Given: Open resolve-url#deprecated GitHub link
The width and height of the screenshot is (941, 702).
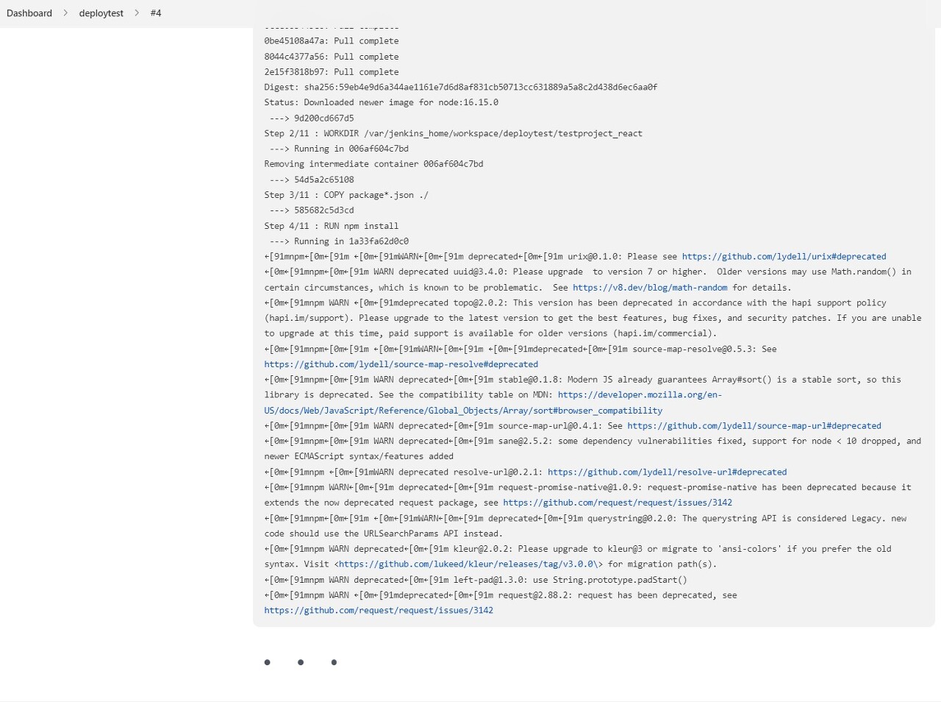Looking at the screenshot, I should click(667, 472).
